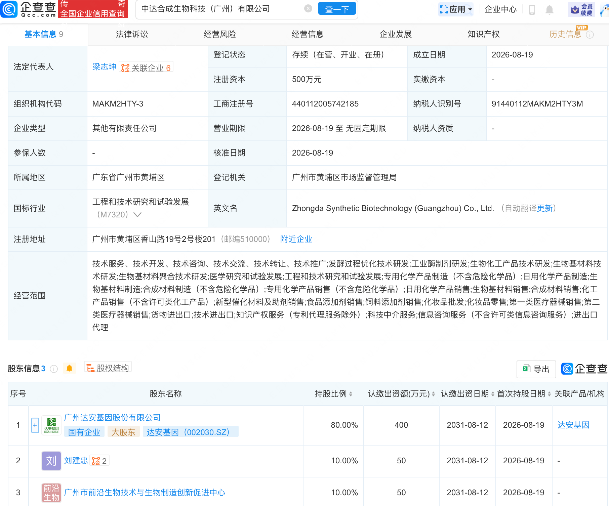Screen dimensions: 609x506
Task: Select organization code MAKM2HTY-3
Action: point(118,104)
